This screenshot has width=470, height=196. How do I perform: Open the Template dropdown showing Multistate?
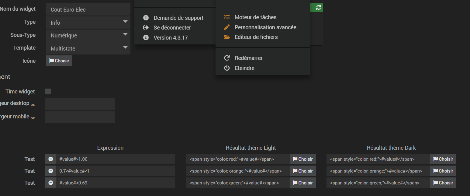point(88,48)
